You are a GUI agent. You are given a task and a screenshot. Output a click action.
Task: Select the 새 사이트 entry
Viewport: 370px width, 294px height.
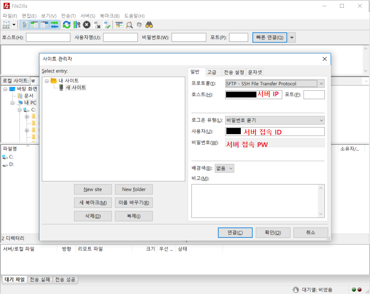coord(75,87)
